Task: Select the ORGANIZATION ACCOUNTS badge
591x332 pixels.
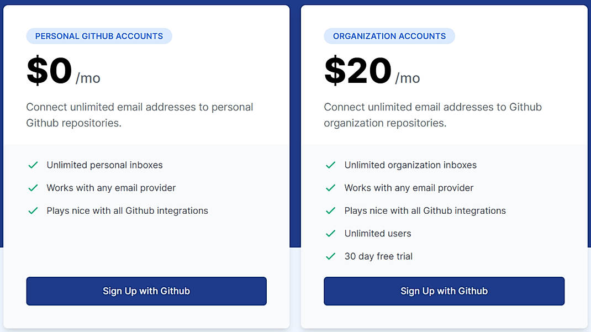Action: [x=389, y=36]
